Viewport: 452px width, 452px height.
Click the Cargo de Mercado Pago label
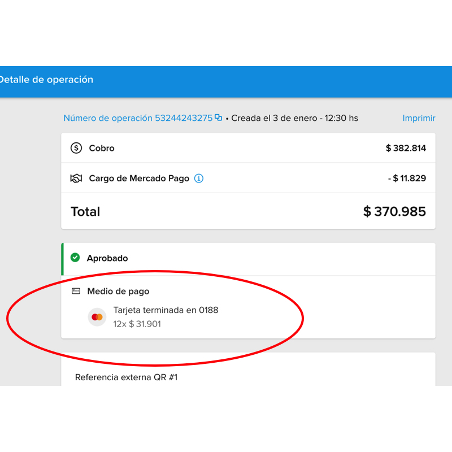coord(139,179)
